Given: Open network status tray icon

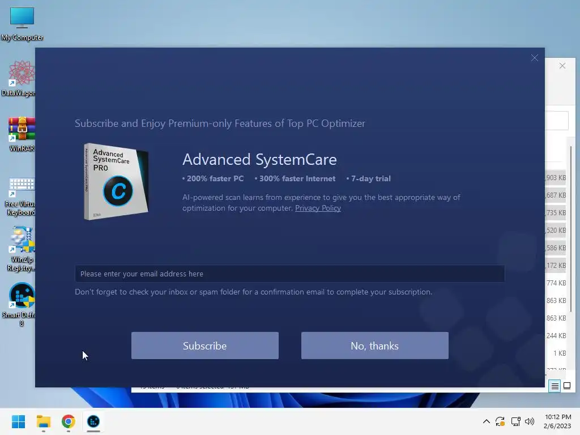Looking at the screenshot, I should tap(515, 421).
